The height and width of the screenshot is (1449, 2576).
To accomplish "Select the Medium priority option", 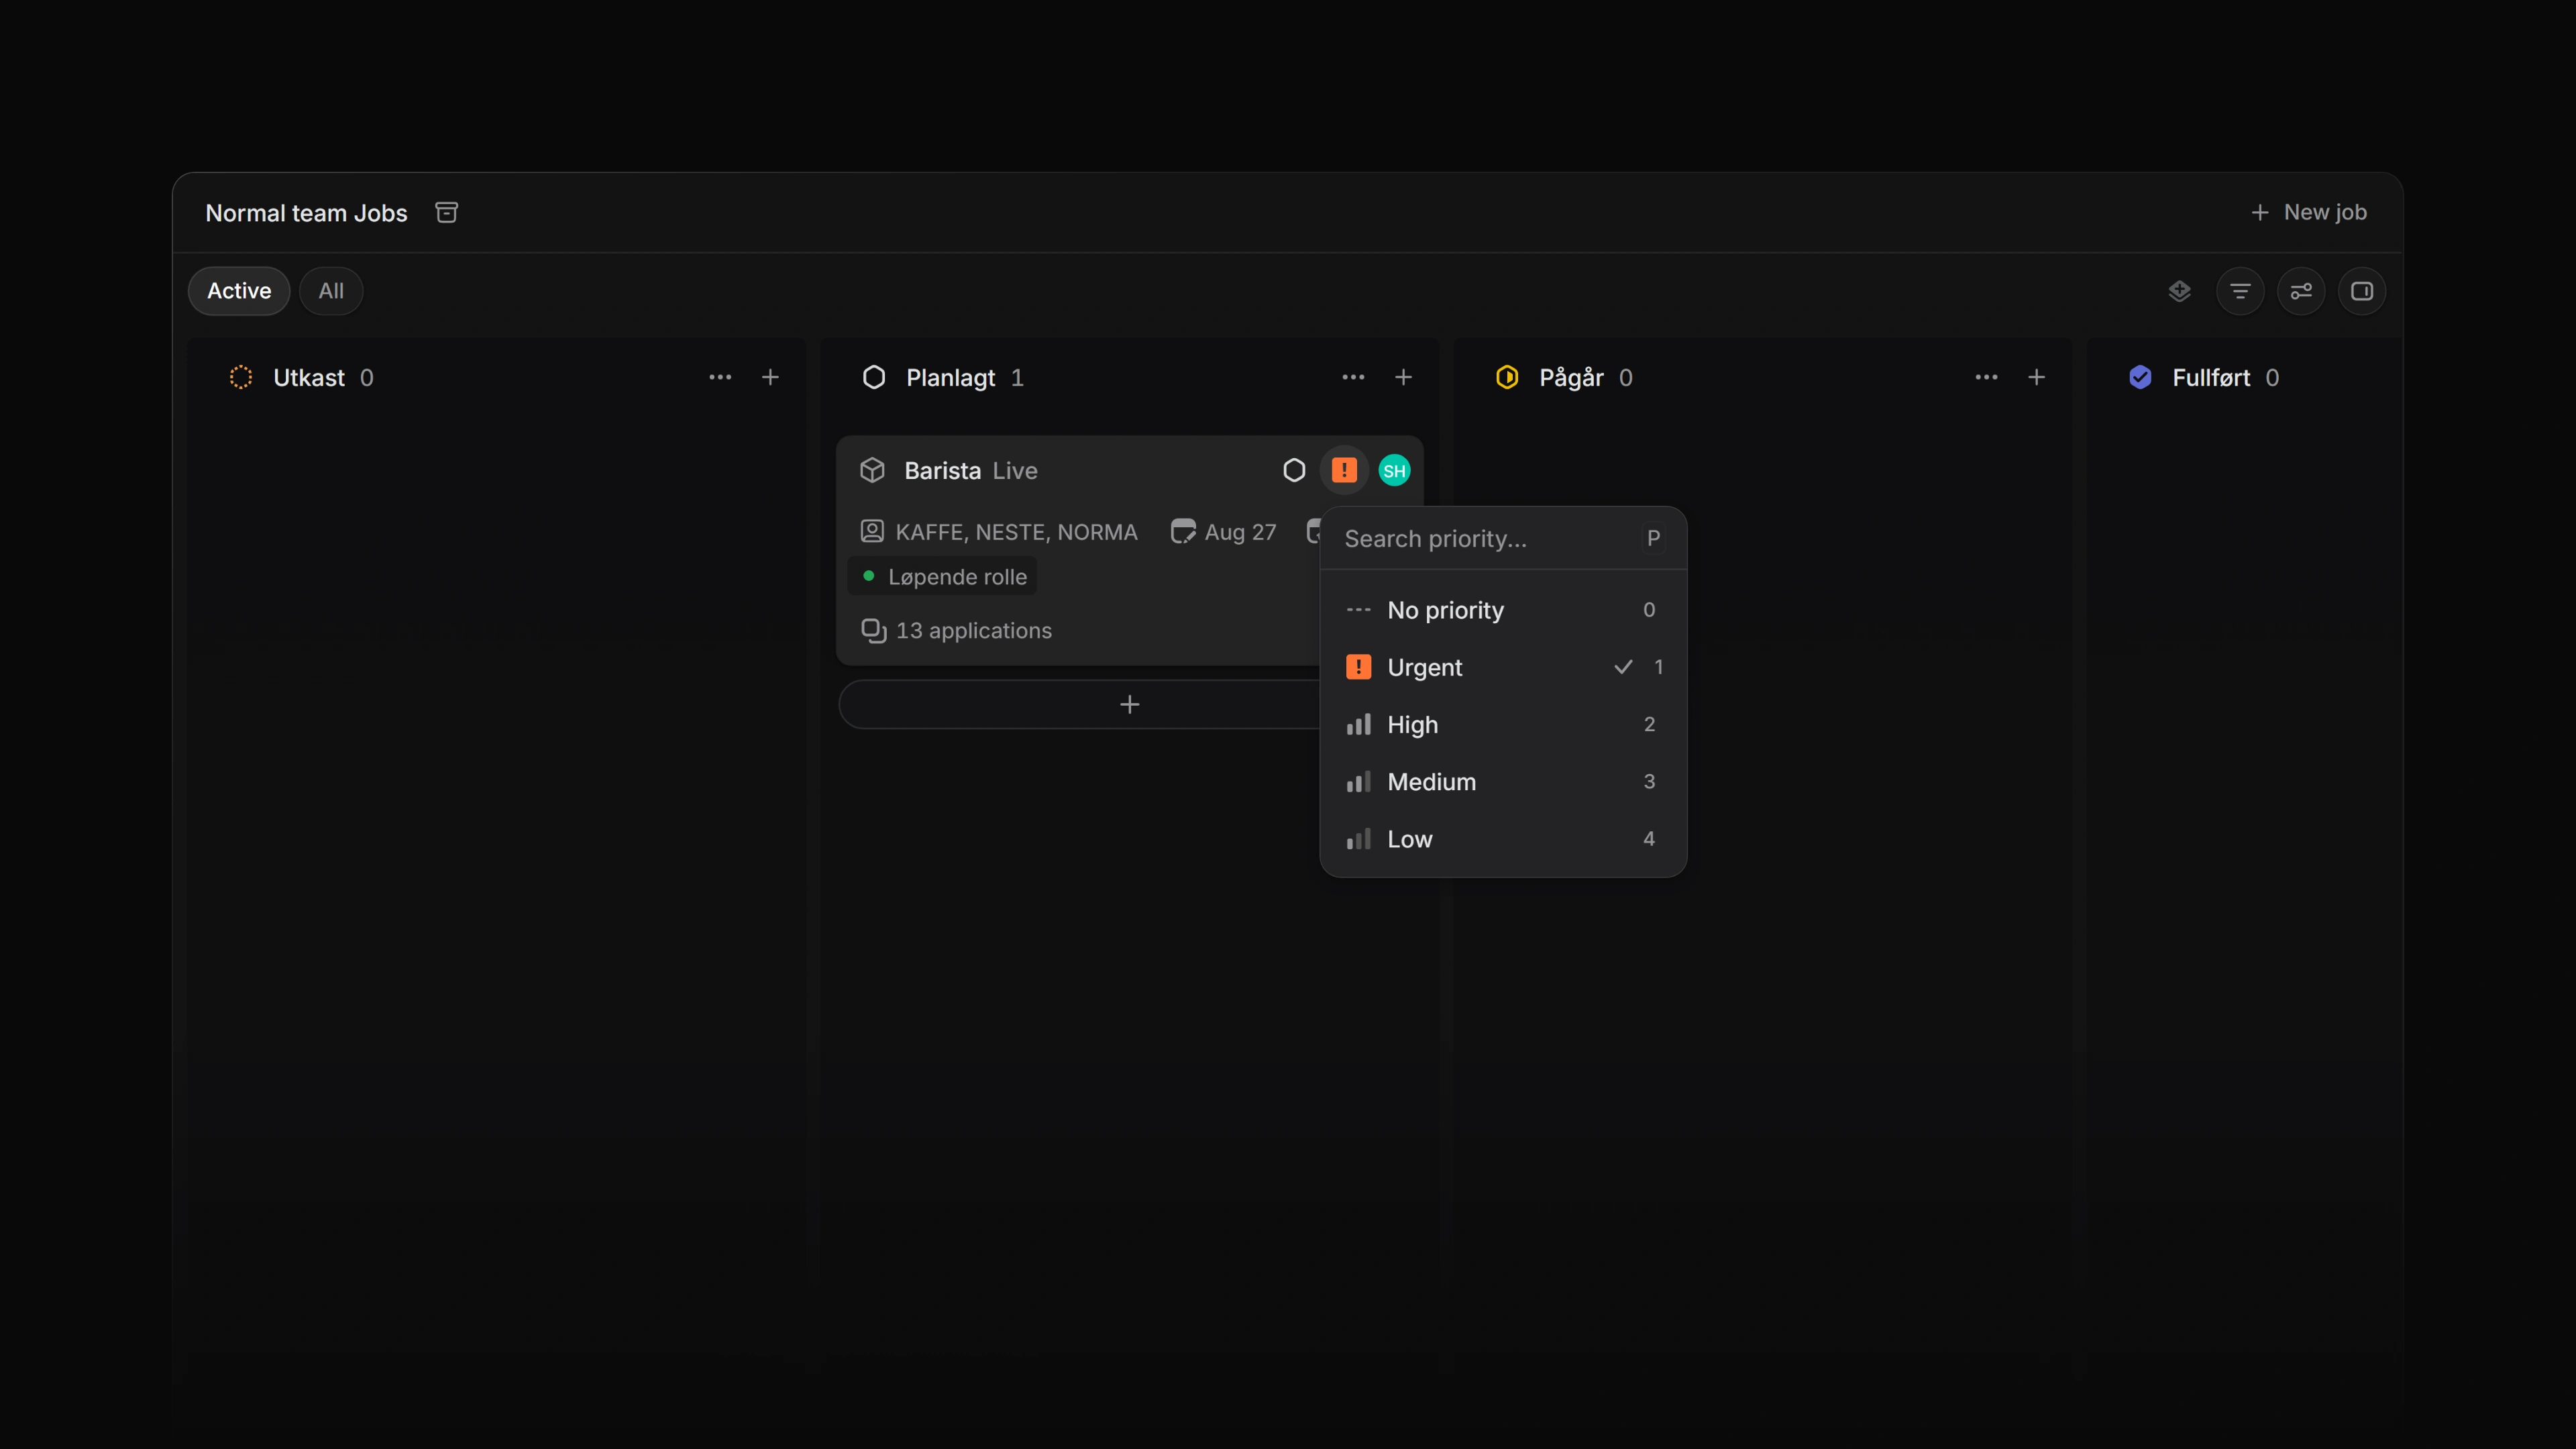I will point(1503,782).
